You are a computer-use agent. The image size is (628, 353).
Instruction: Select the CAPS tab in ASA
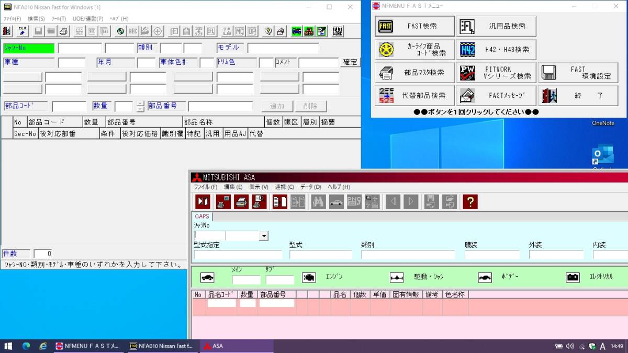[x=202, y=216]
